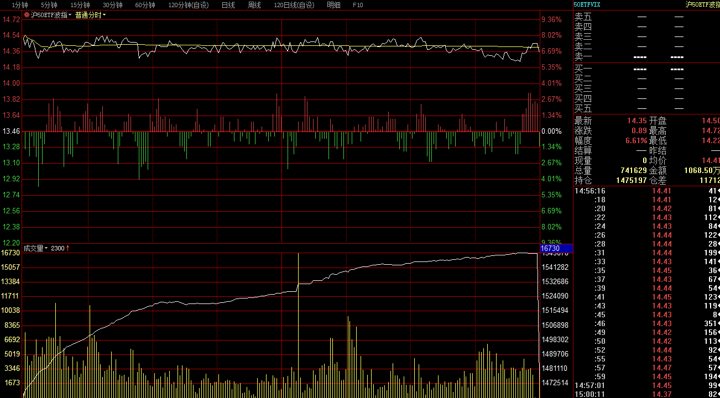Click the blue 16730 volume marker
Viewport: 720px width, 398px height.
coord(557,249)
